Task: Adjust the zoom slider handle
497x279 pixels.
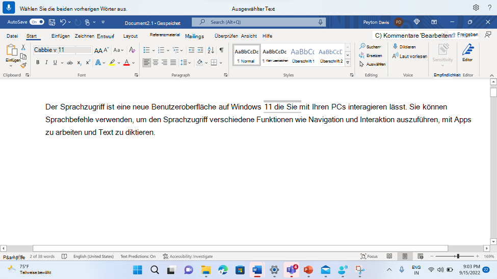Action: (x=458, y=256)
